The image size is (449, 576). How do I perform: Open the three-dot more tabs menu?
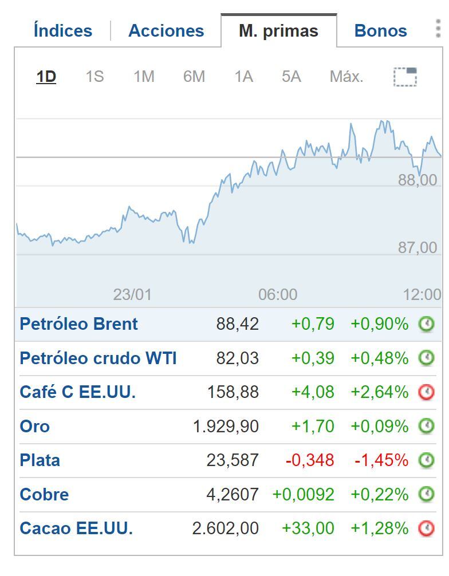pyautogui.click(x=438, y=29)
